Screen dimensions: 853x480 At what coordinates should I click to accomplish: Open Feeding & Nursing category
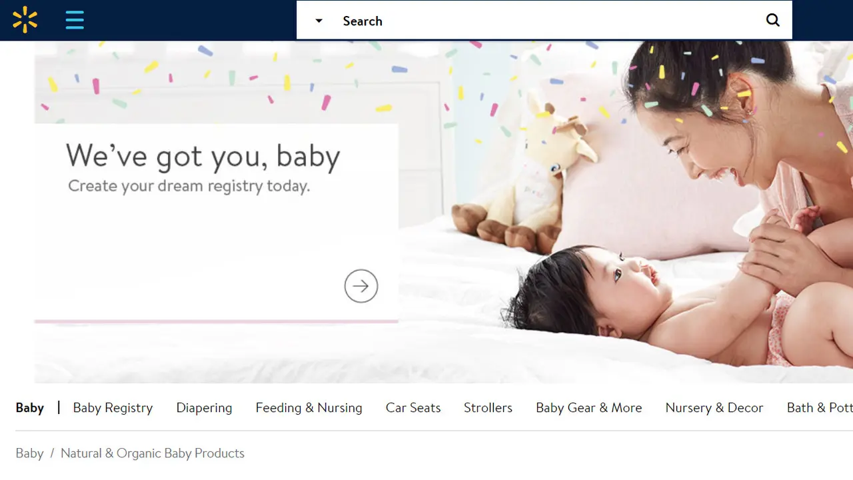(309, 408)
